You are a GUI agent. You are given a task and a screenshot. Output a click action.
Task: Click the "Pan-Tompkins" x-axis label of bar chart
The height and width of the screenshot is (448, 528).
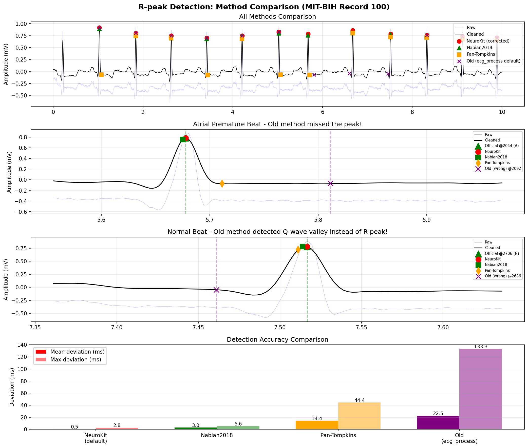click(338, 435)
